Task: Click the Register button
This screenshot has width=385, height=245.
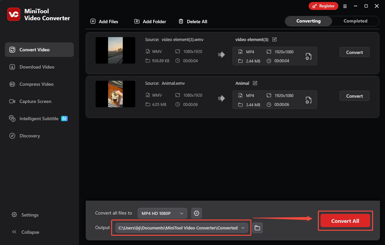Action: tap(323, 6)
